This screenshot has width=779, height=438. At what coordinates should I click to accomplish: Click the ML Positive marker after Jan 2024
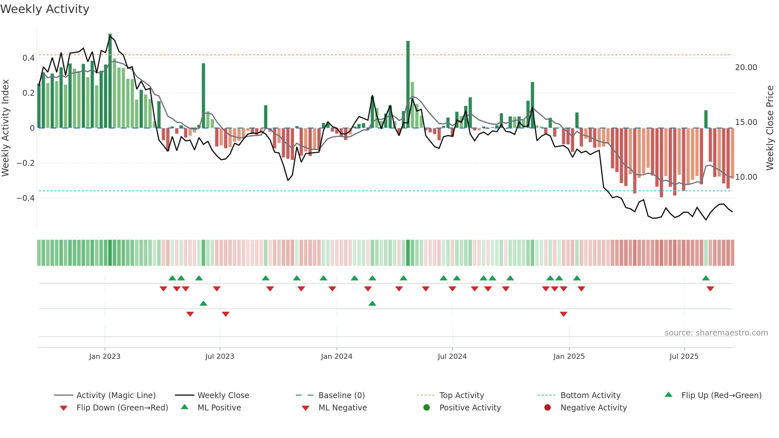372,303
